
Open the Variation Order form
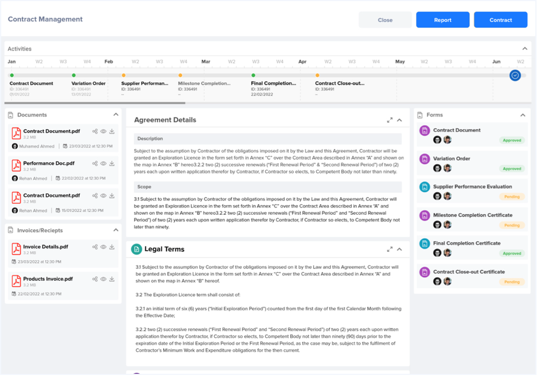pos(452,159)
